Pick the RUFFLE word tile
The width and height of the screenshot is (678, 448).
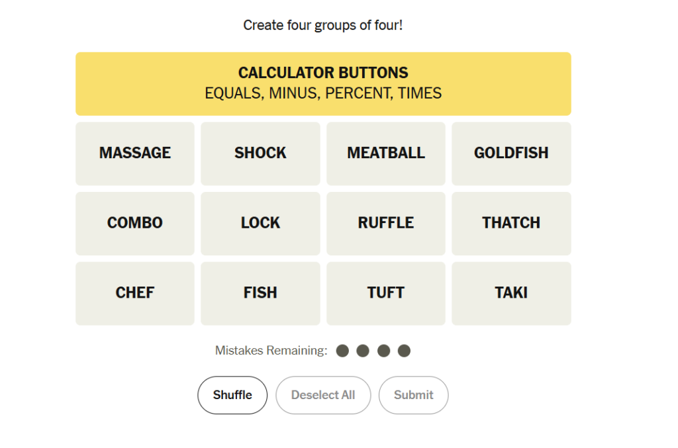(386, 223)
